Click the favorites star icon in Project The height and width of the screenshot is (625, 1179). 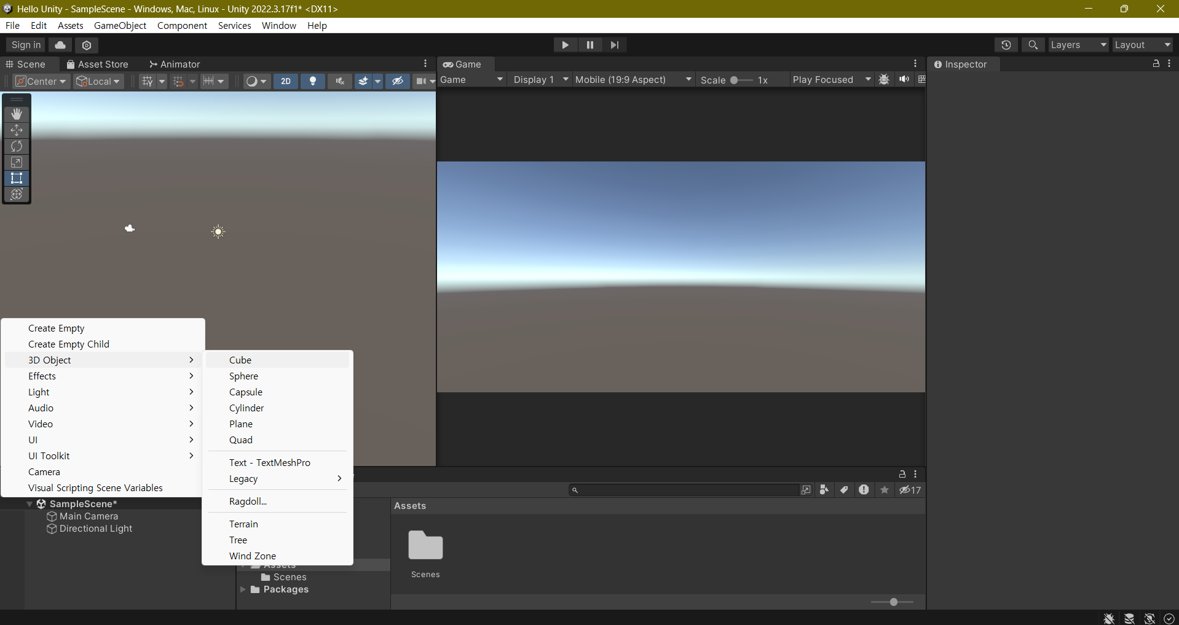(x=885, y=490)
